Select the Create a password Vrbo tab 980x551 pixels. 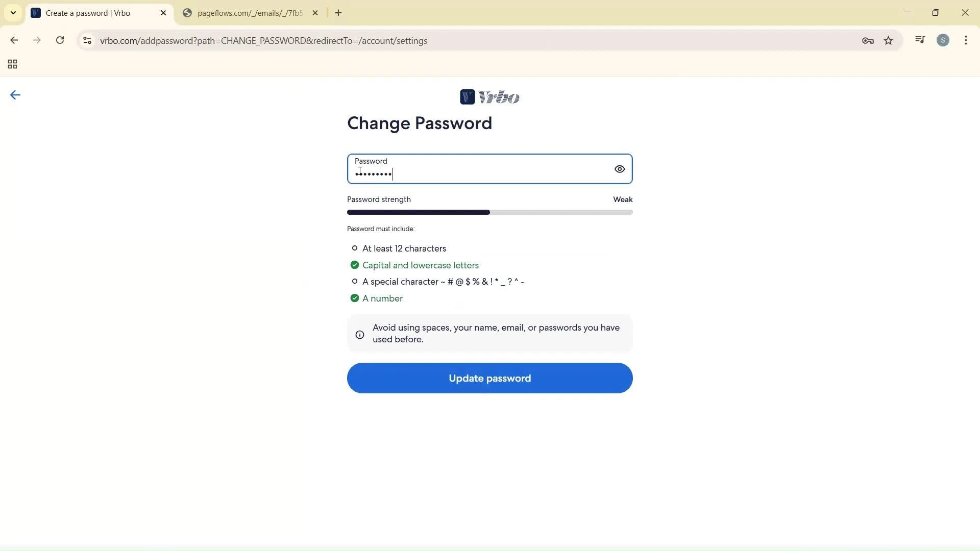click(x=87, y=13)
